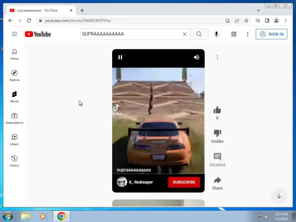Viewport: 296px width, 222px height.
Task: Open Chrome three-dot menu
Action: pos(286,21)
